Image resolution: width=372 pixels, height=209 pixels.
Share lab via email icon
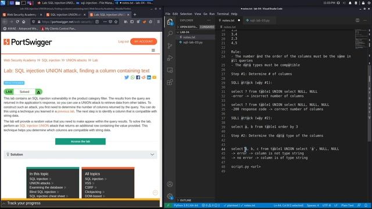(x=154, y=77)
